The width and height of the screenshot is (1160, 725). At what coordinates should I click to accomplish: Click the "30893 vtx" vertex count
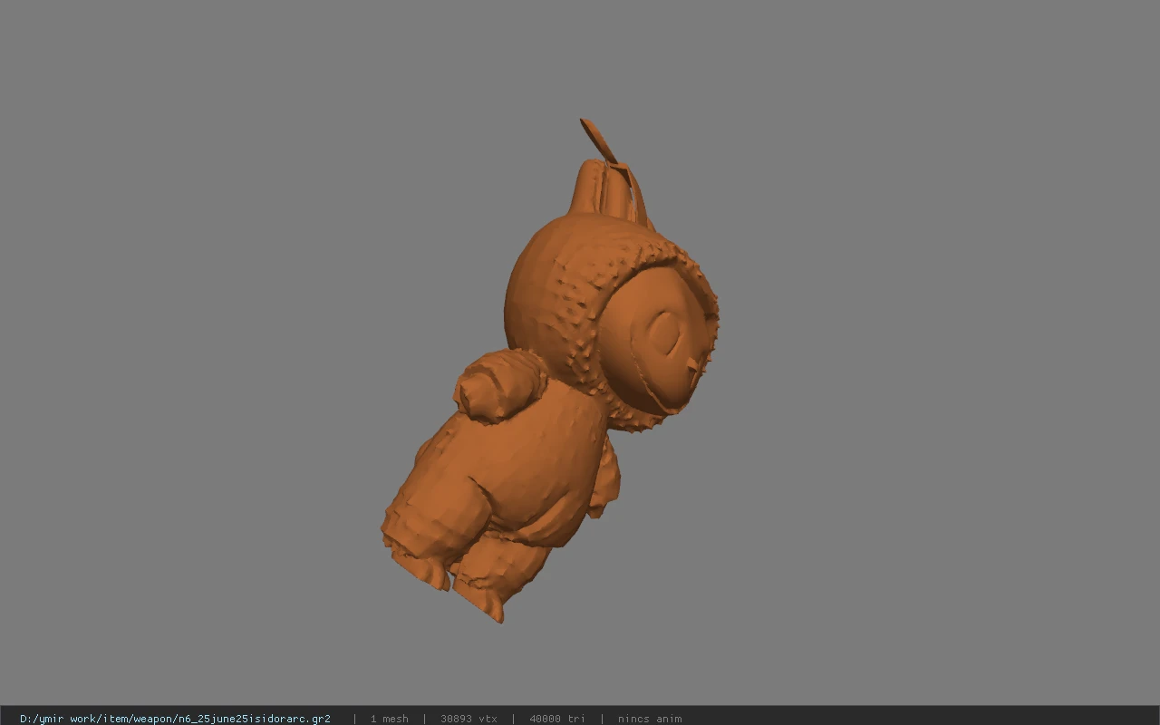coord(469,719)
